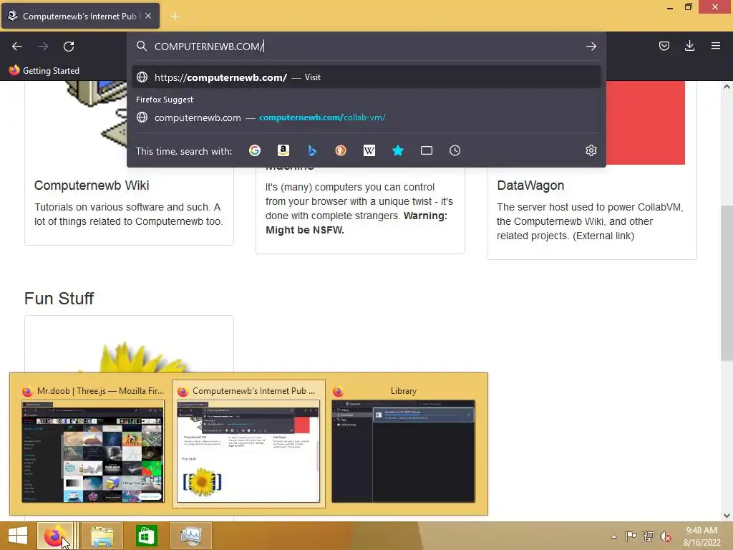Open the Downloads panel icon
733x550 pixels.
[689, 46]
